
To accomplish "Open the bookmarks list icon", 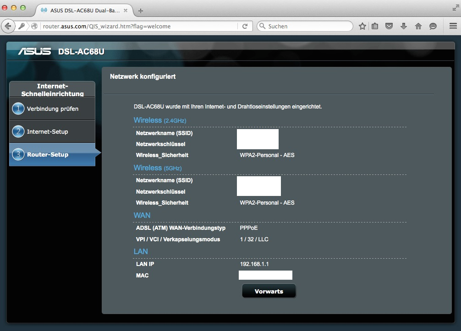I will (x=375, y=26).
